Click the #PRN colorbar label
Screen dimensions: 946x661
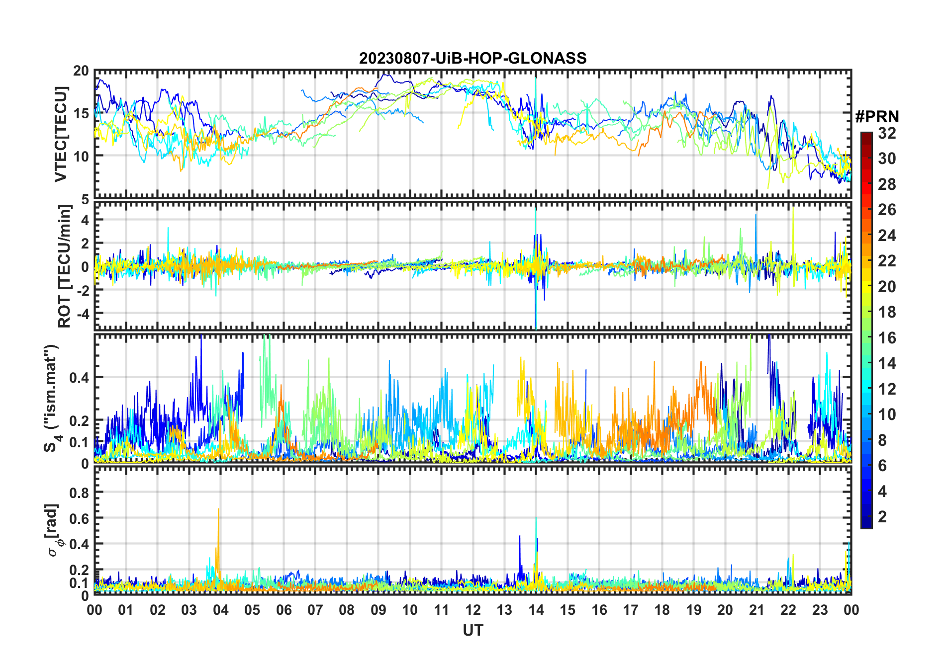pyautogui.click(x=877, y=117)
